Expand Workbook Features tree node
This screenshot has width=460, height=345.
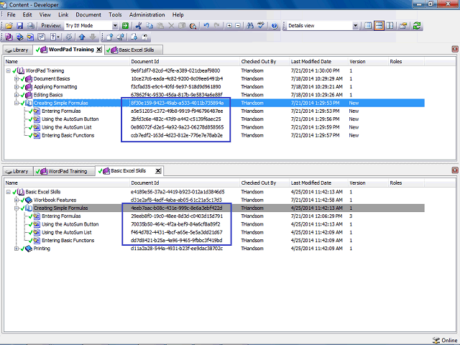[x=17, y=200]
